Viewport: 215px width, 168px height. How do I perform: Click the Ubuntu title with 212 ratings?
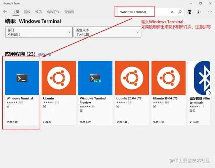tap(48, 98)
